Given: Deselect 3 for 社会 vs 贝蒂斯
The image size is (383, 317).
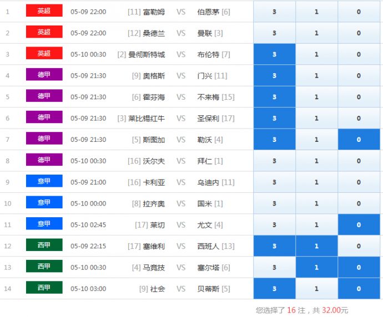Looking at the screenshot, I should pyautogui.click(x=274, y=289).
